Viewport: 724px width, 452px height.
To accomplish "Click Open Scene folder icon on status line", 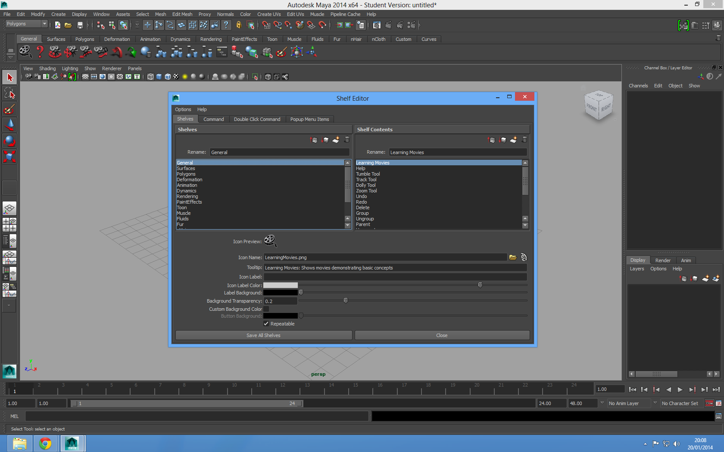I will 68,25.
